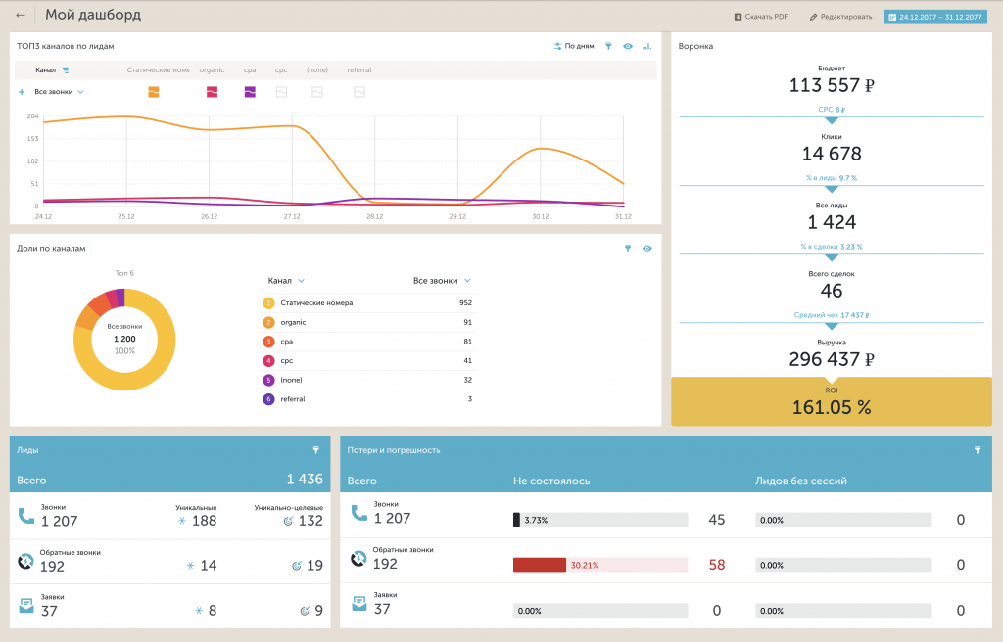The height and width of the screenshot is (642, 1003).
Task: Click orange Статические номера series color swatch
Action: (x=154, y=92)
